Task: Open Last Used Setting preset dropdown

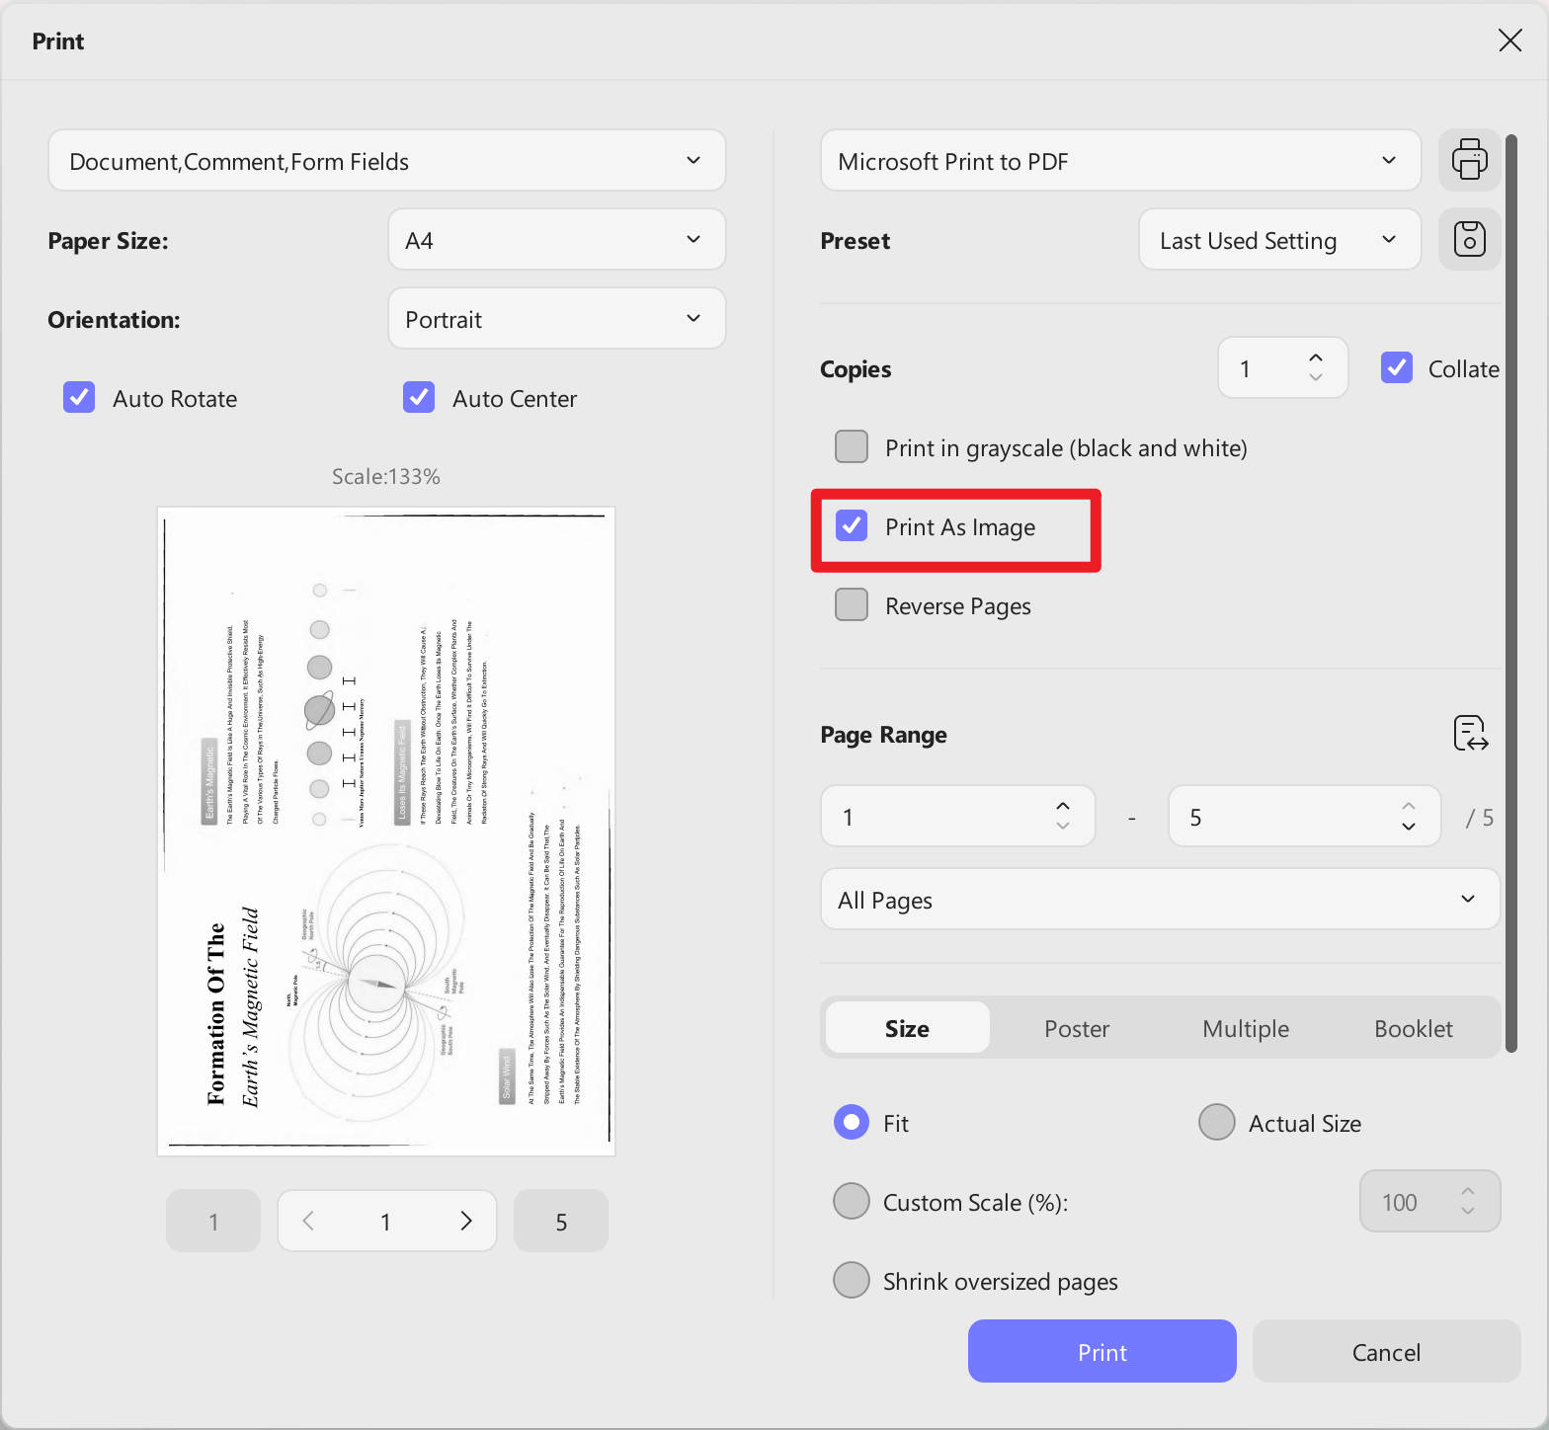Action: (1279, 239)
